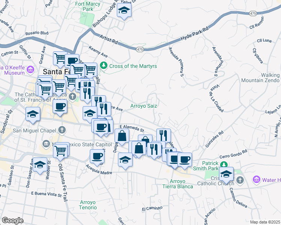This screenshot has height=225, width=281.
Task: Click the school marker near Valley Dr
Action: click(x=124, y=10)
